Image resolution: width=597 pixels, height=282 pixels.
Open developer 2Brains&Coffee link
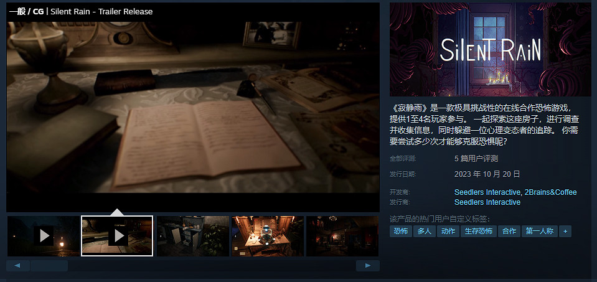[550, 192]
